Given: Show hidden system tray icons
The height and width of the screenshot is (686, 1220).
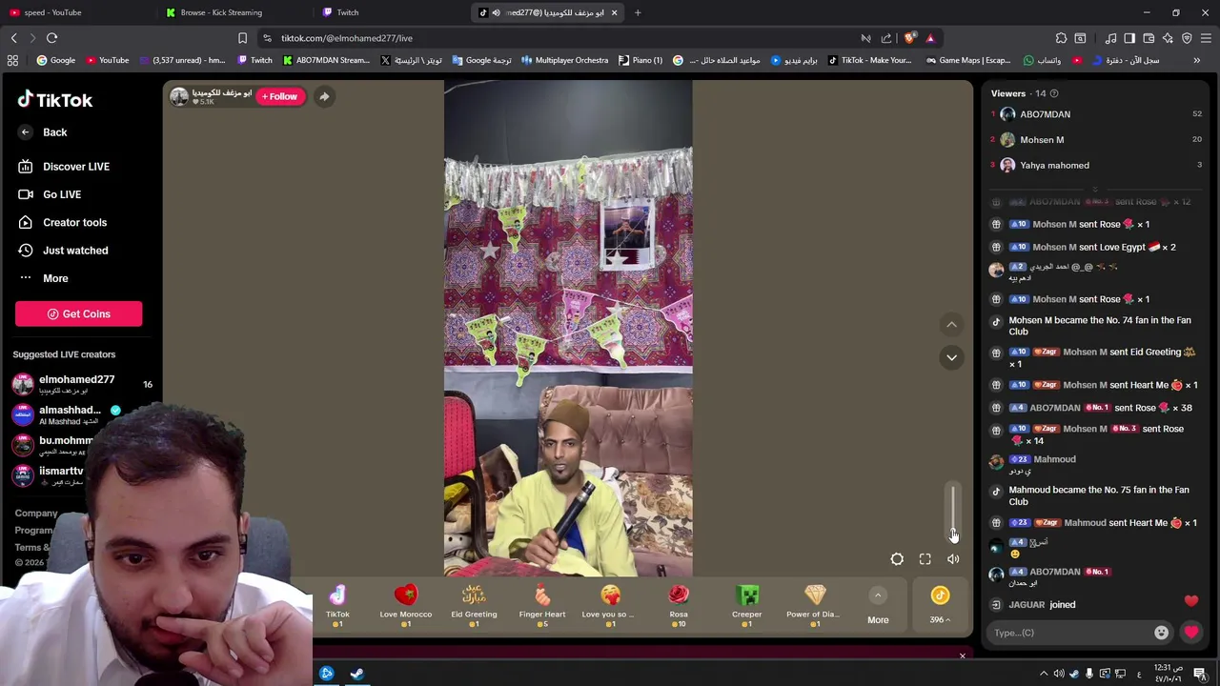Looking at the screenshot, I should point(1044,674).
